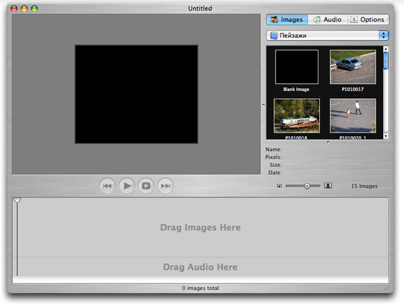Select the P1010020_1 people walking thumbnail

click(x=352, y=116)
